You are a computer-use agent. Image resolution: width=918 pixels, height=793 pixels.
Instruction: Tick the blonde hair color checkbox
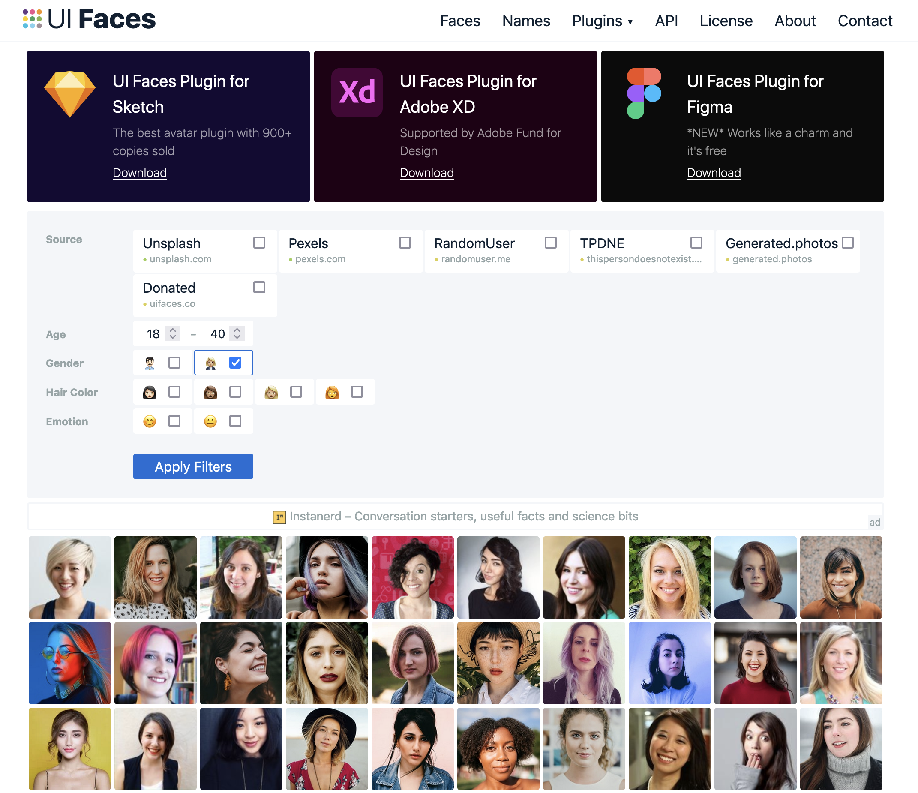[296, 392]
